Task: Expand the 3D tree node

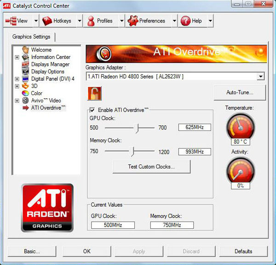Action: [x=17, y=86]
